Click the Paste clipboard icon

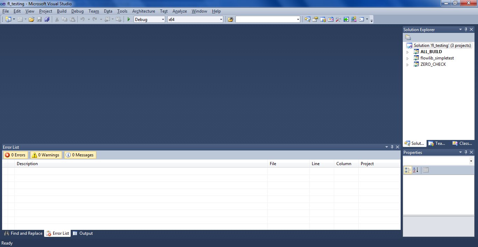tap(72, 19)
